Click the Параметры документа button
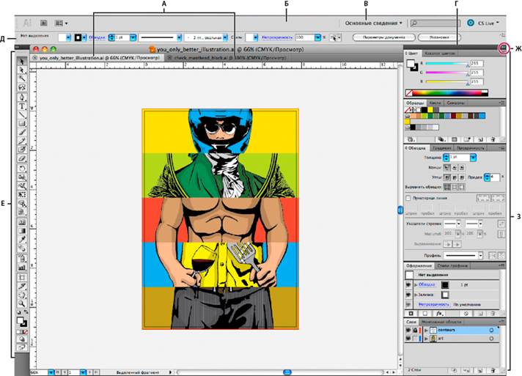The height and width of the screenshot is (376, 522). pos(383,37)
